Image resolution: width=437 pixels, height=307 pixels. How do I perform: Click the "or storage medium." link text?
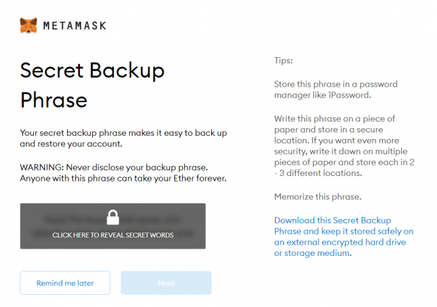(x=313, y=253)
